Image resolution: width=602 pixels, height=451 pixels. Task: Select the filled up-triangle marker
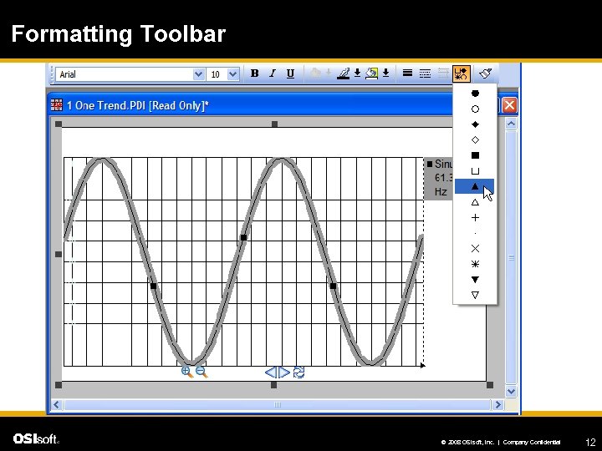click(475, 186)
